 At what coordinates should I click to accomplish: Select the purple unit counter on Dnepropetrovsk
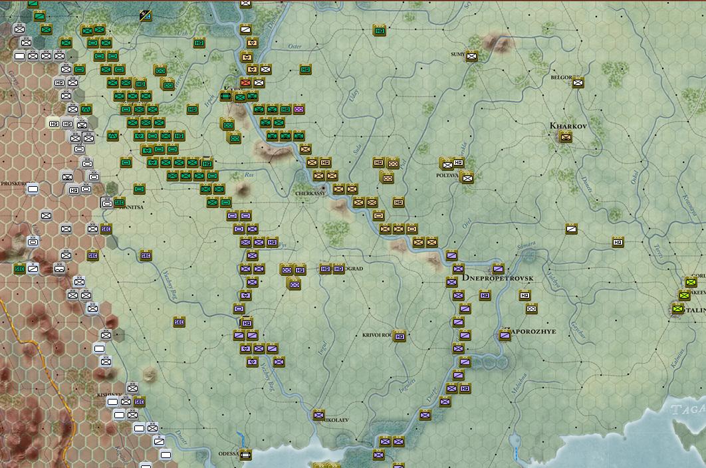pyautogui.click(x=498, y=269)
